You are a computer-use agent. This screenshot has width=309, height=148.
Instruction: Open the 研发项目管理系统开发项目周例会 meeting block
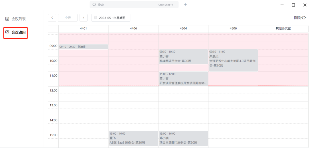tap(183, 79)
